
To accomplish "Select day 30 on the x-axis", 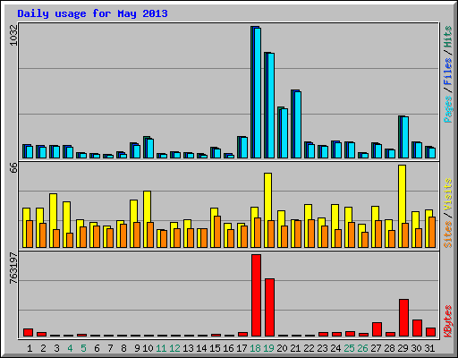I will (x=416, y=348).
